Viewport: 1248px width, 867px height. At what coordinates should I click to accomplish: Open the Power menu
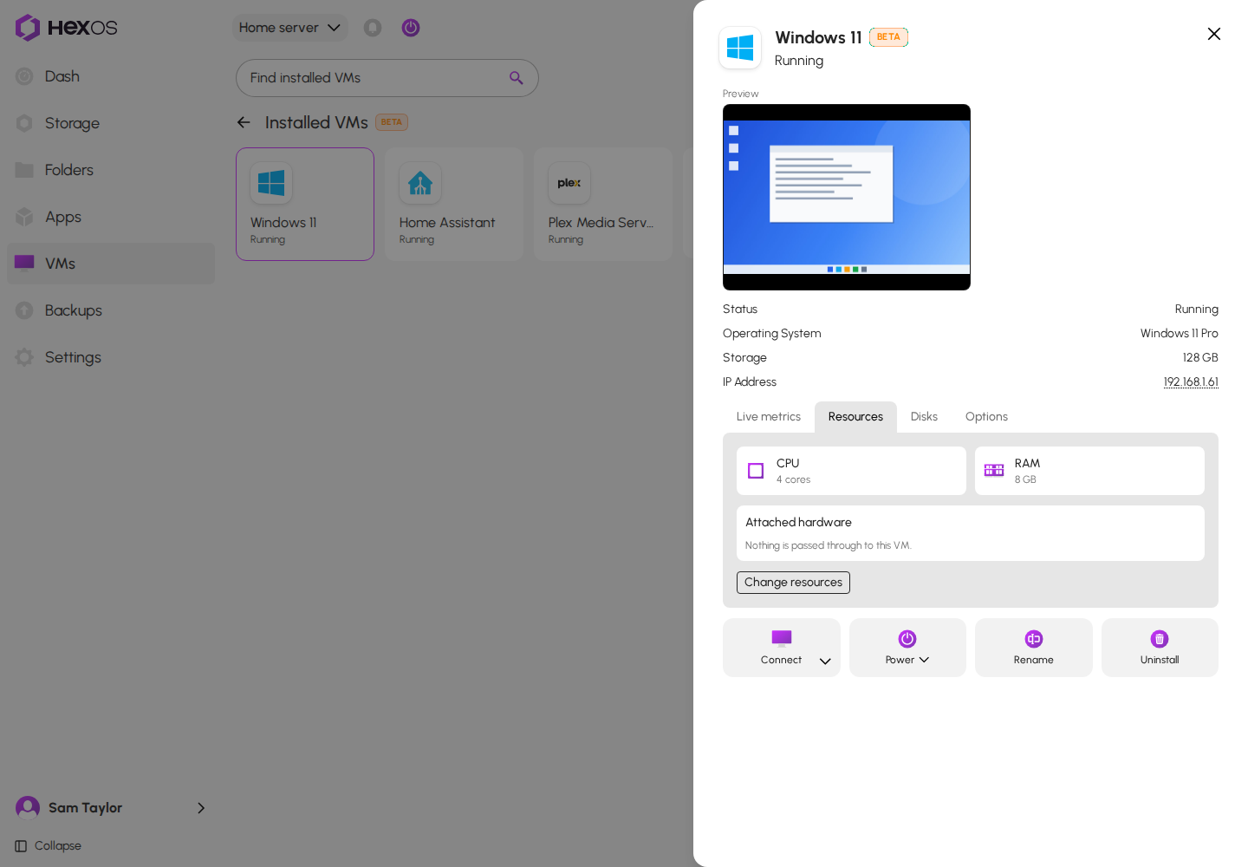click(907, 648)
